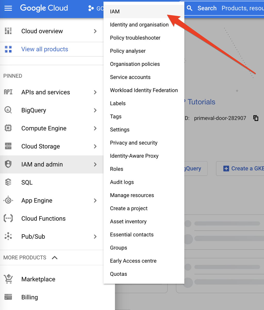Open Policy analyser
This screenshot has height=310, width=264.
pyautogui.click(x=144, y=51)
